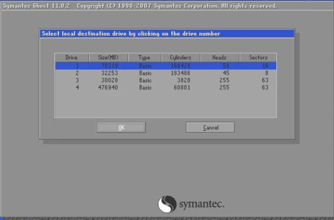Click the Size(MB) column header
The height and width of the screenshot is (220, 334).
pos(108,58)
